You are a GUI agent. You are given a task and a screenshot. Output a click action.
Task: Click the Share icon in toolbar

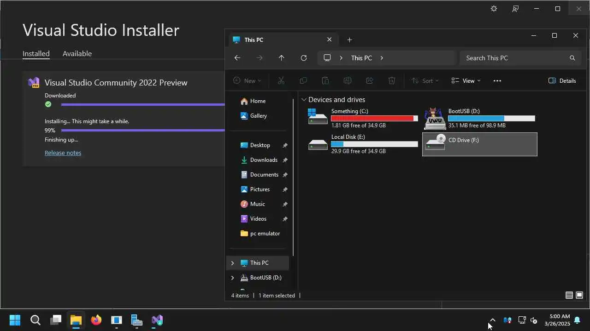(x=370, y=80)
